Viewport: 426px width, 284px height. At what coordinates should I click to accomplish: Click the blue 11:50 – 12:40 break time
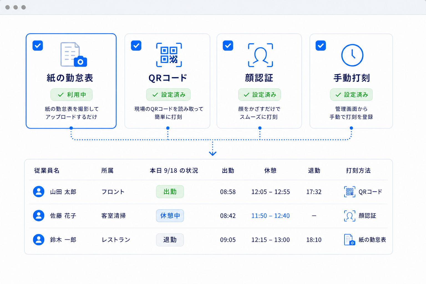point(271,216)
